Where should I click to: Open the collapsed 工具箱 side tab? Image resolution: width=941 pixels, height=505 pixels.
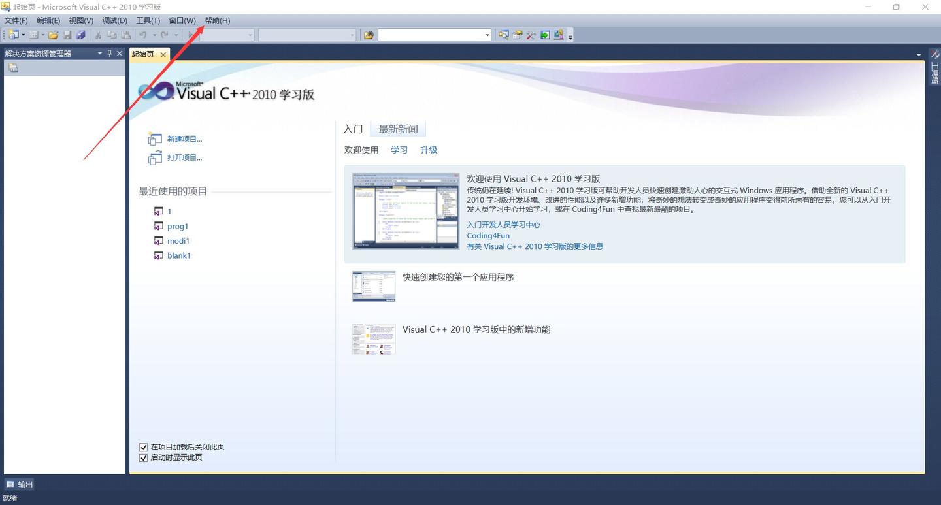point(934,67)
